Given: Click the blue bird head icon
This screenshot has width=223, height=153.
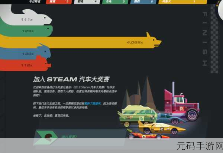Looking at the screenshot, I should (x=44, y=51).
